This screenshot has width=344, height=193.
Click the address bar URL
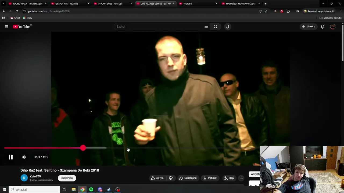(x=49, y=11)
